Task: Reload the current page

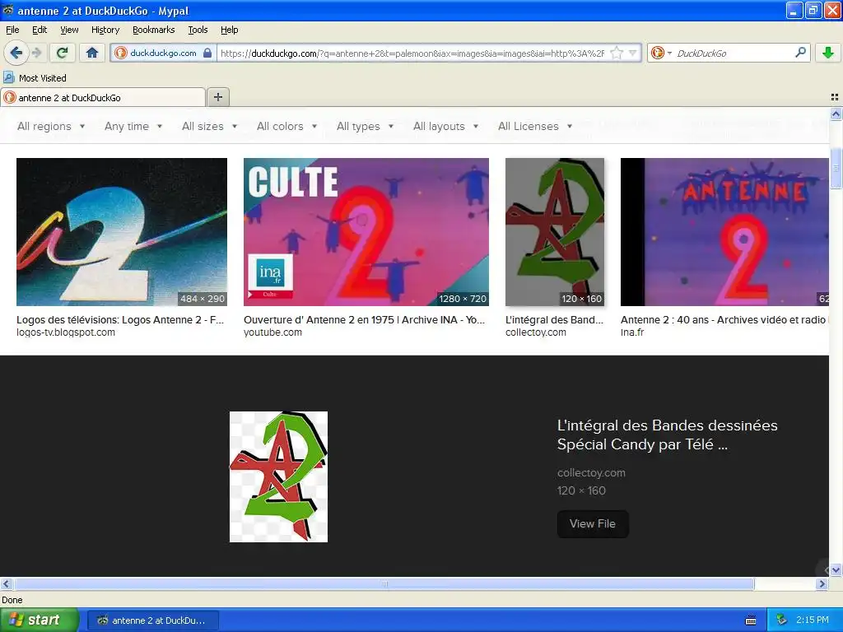Action: [62, 53]
